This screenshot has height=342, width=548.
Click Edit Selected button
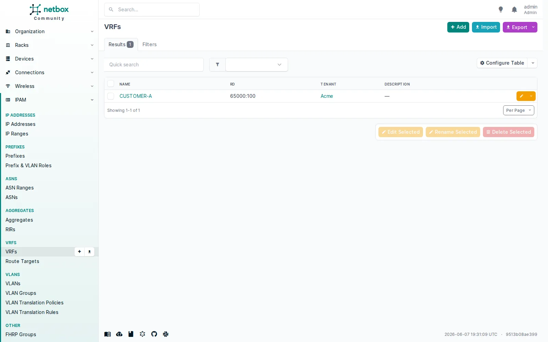coord(401,132)
